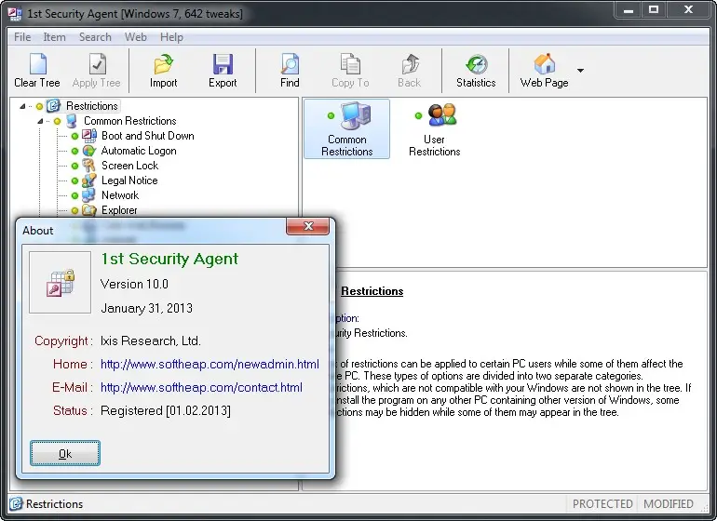Click the Copy To toolbar icon
The height and width of the screenshot is (521, 717).
[350, 63]
